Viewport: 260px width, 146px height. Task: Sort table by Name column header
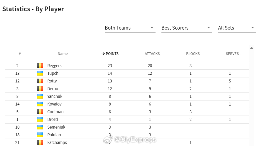[x=63, y=54]
